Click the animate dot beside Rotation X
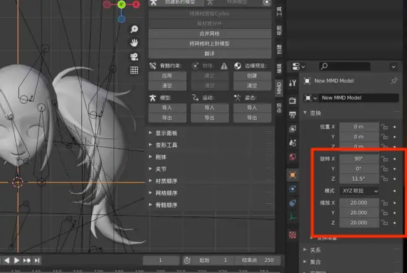Viewport: 407px width, 273px height. pos(395,159)
